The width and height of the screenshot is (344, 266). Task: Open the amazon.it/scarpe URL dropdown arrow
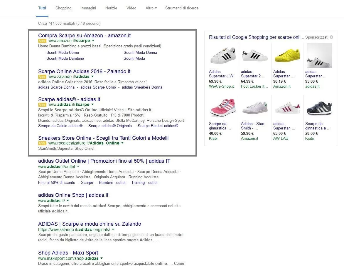tap(93, 41)
